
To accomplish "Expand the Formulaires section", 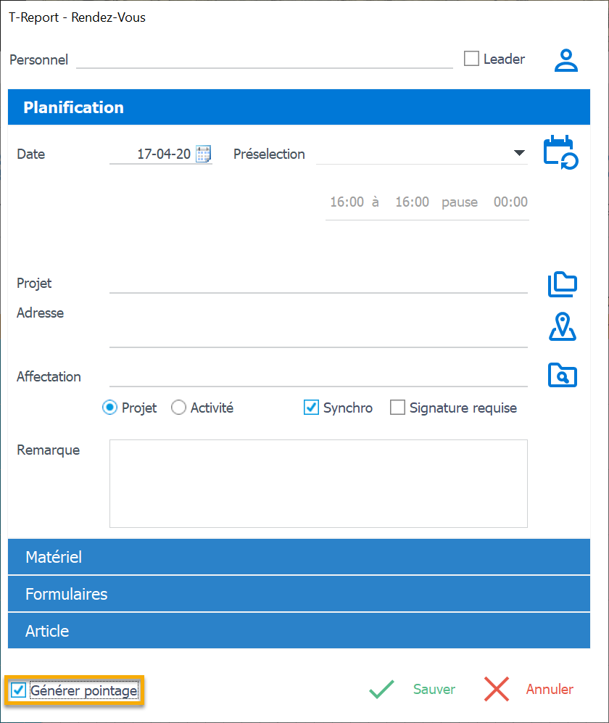I will [299, 594].
